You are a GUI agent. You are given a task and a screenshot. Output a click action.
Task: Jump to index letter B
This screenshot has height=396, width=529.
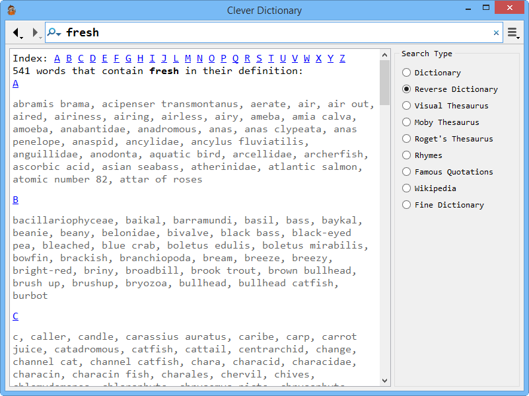point(69,58)
